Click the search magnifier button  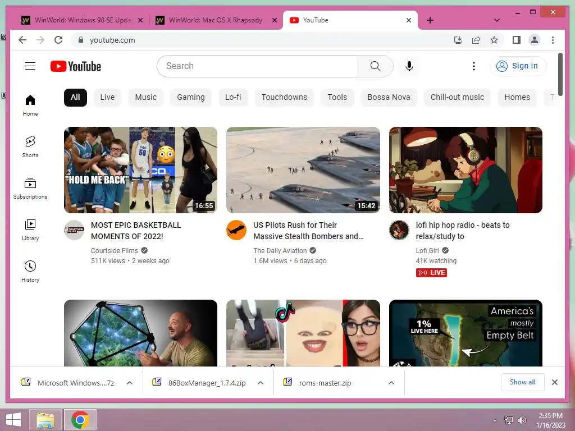pos(375,66)
